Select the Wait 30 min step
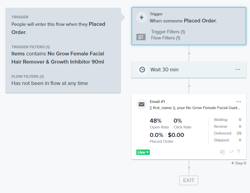The height and width of the screenshot is (193, 250). coord(189,70)
